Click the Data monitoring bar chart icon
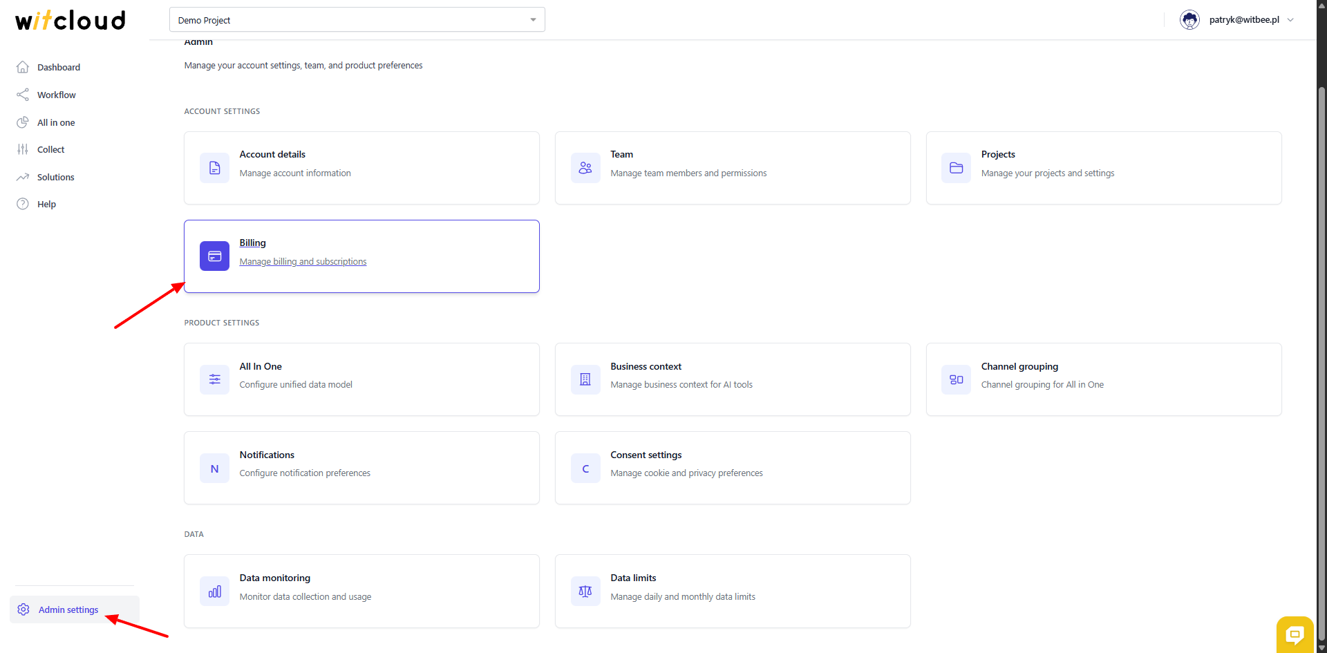 [214, 592]
